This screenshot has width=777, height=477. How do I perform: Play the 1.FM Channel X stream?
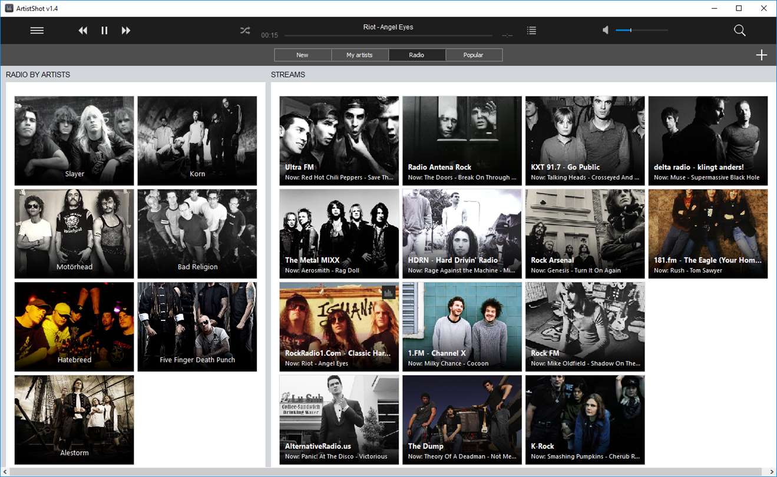[462, 327]
